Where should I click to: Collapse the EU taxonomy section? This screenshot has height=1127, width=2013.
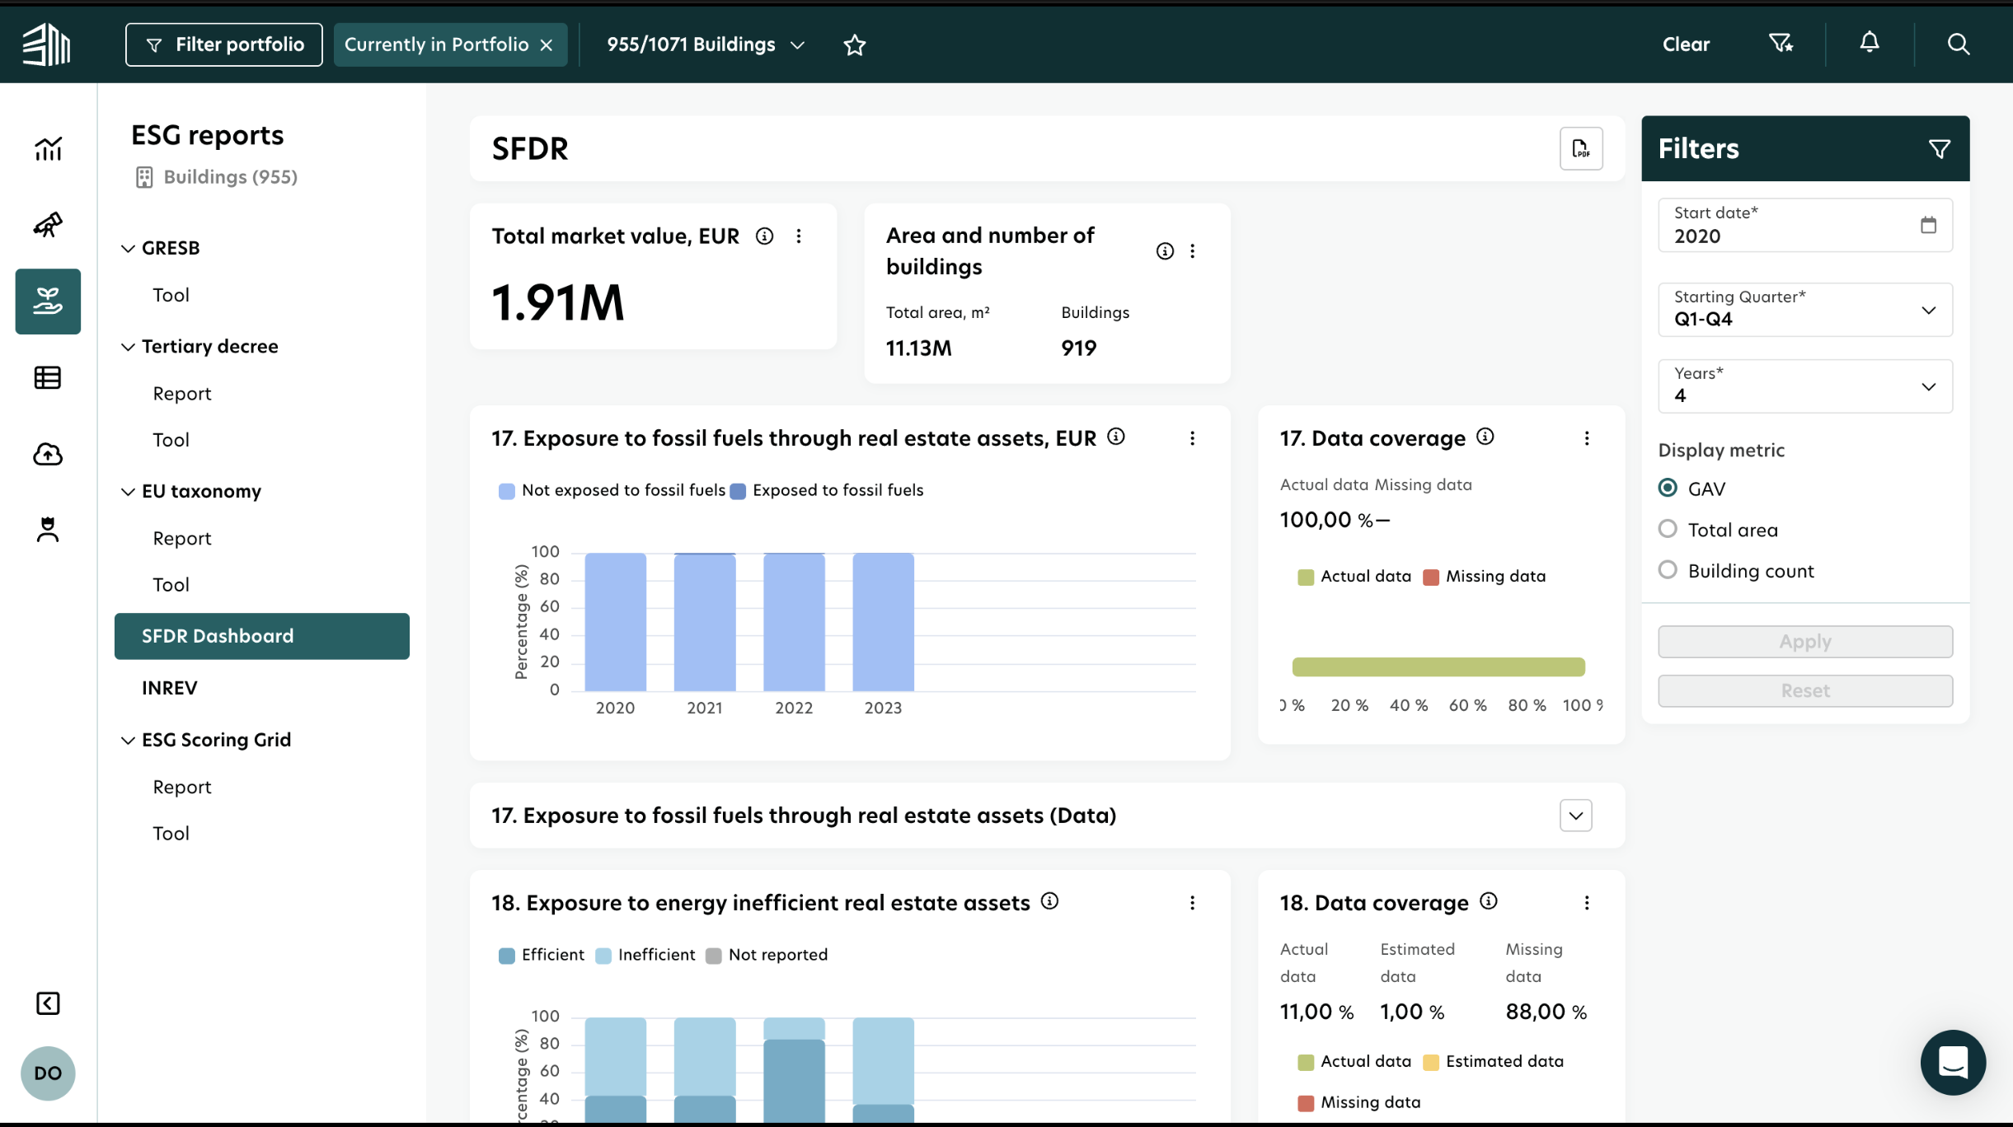[x=128, y=492]
